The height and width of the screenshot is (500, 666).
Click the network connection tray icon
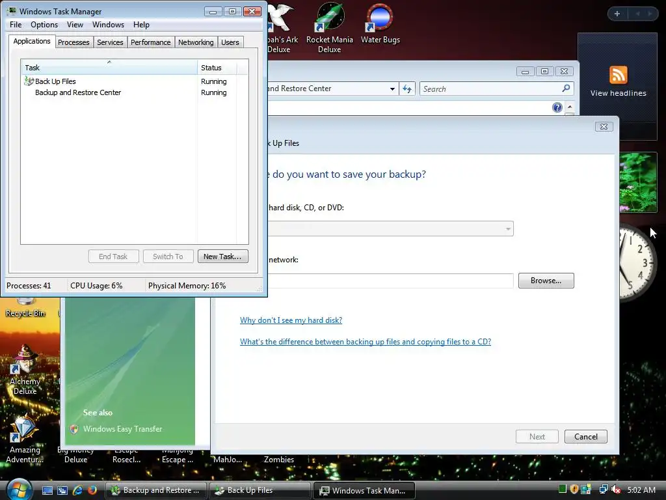603,490
